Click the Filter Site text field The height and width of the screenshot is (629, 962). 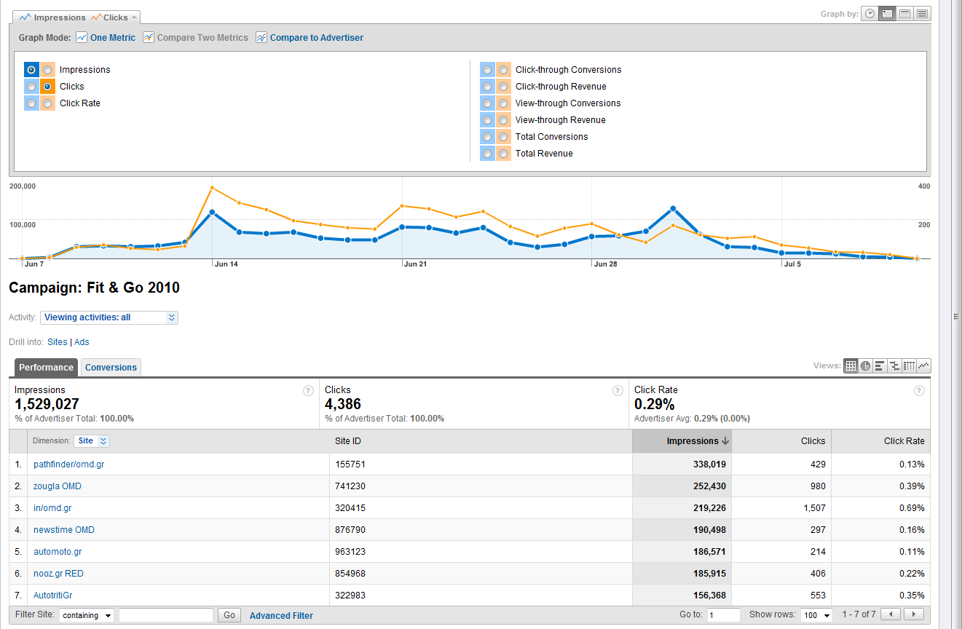(x=166, y=615)
